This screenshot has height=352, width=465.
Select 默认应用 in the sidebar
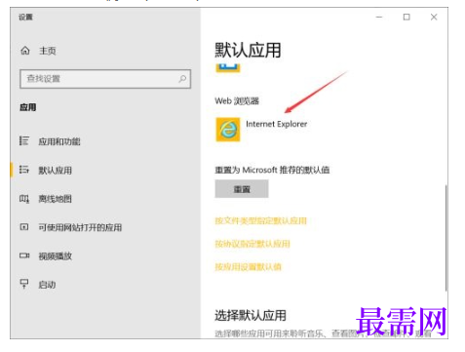pos(55,170)
